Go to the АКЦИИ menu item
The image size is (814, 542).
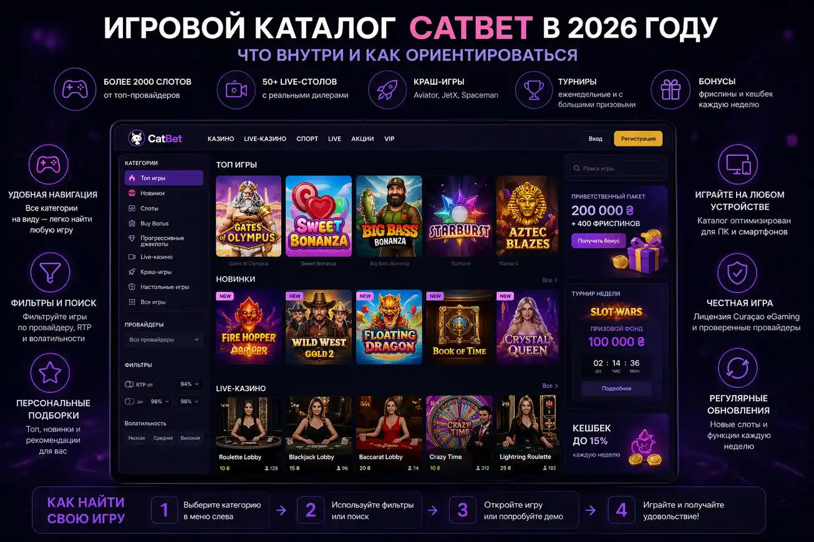pos(362,139)
